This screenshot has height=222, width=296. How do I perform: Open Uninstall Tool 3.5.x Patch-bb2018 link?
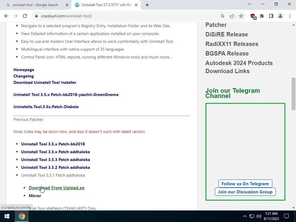(x=53, y=144)
